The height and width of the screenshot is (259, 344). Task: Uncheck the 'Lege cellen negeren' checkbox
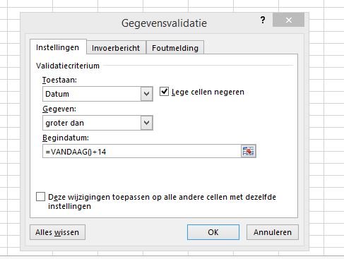(x=164, y=92)
